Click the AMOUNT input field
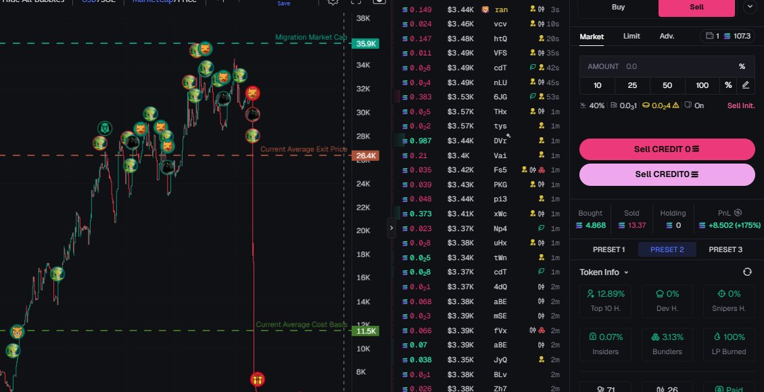Viewport: 764px width, 392px height. (667, 66)
